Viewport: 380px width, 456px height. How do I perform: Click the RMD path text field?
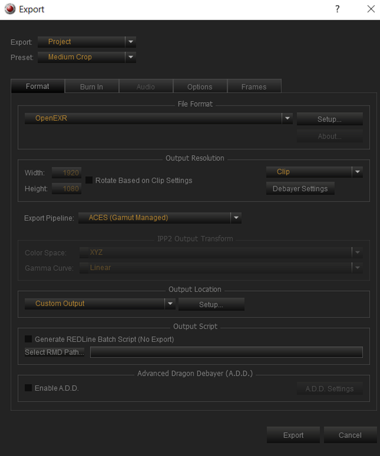[227, 352]
